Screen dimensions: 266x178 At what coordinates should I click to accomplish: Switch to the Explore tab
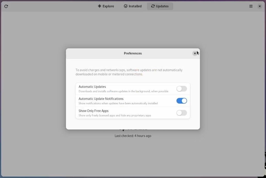click(x=106, y=6)
